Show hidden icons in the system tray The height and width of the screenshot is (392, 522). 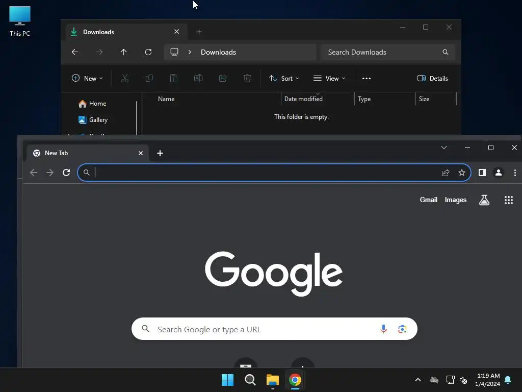[418, 380]
